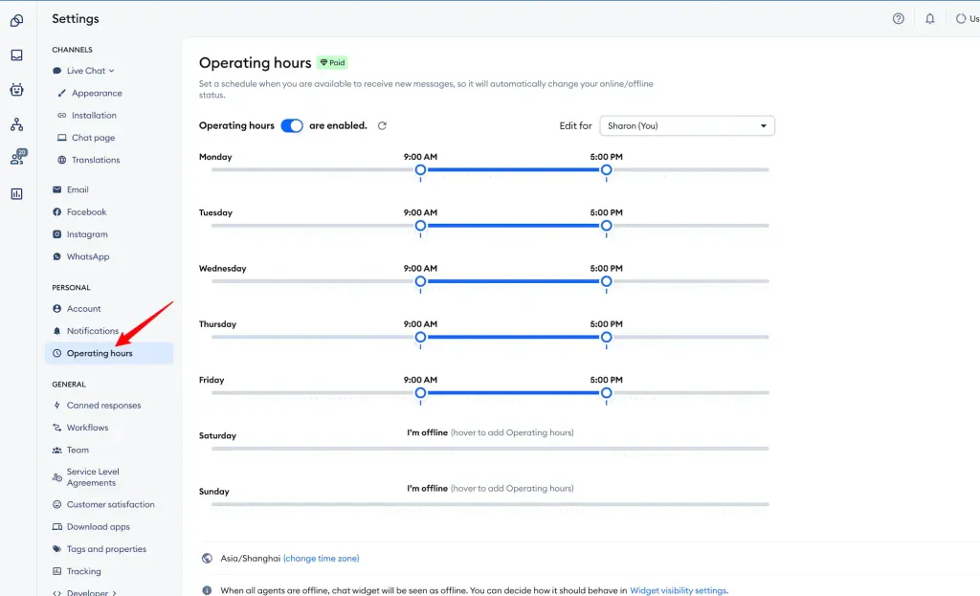Click the reset operating hours refresh icon
This screenshot has width=980, height=596.
point(382,125)
